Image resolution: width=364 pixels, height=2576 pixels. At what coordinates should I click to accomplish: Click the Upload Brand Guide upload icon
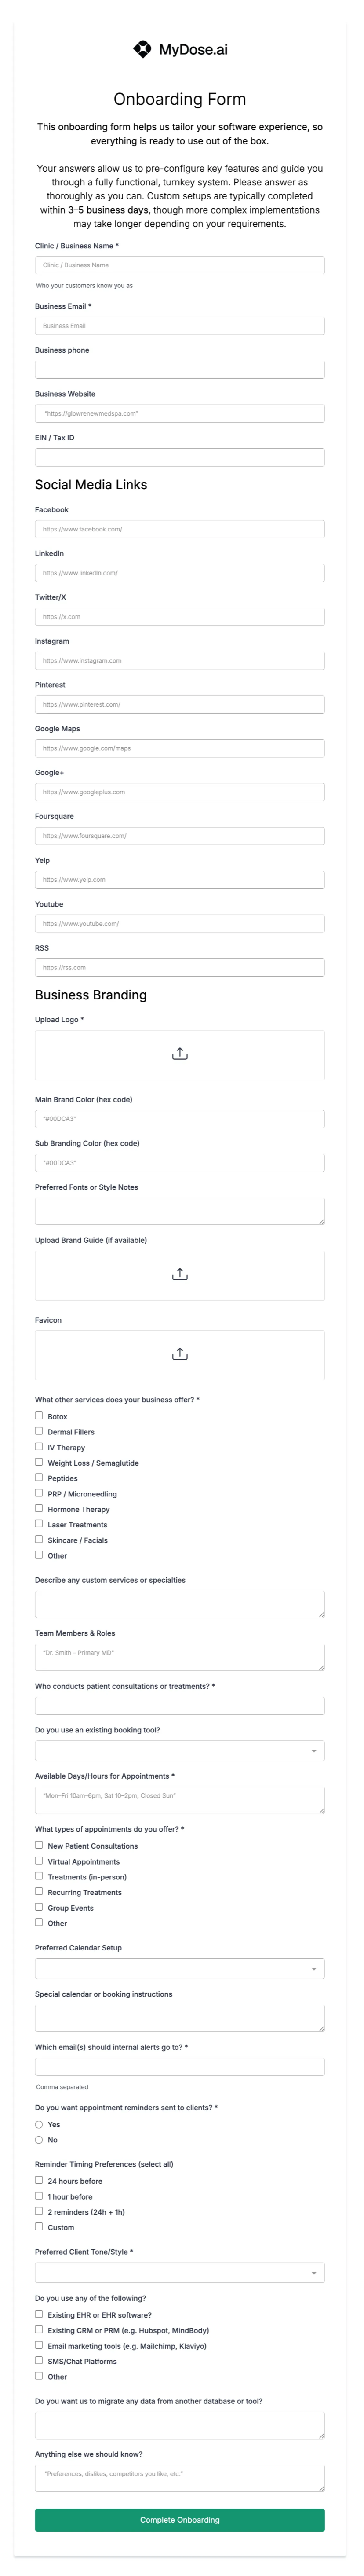(x=179, y=1274)
